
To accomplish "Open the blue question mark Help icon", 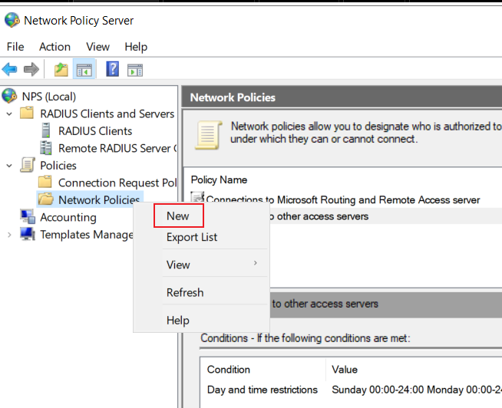I will (112, 69).
